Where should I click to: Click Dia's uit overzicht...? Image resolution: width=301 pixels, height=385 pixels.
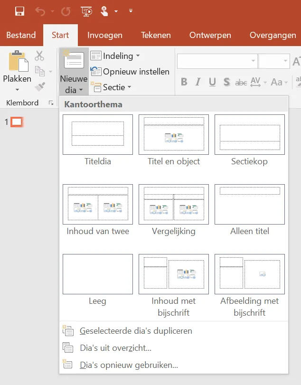174,348
